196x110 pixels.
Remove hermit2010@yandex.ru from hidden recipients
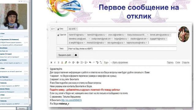point(106,35)
